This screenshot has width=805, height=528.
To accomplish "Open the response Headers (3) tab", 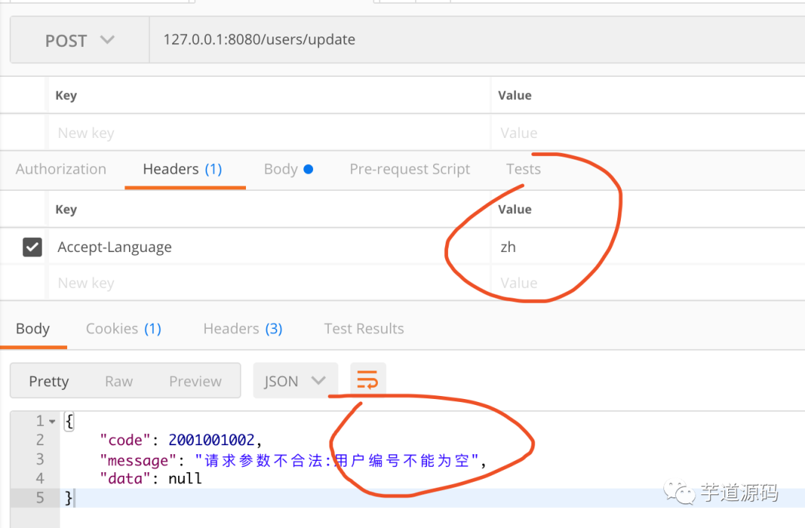I will (243, 329).
